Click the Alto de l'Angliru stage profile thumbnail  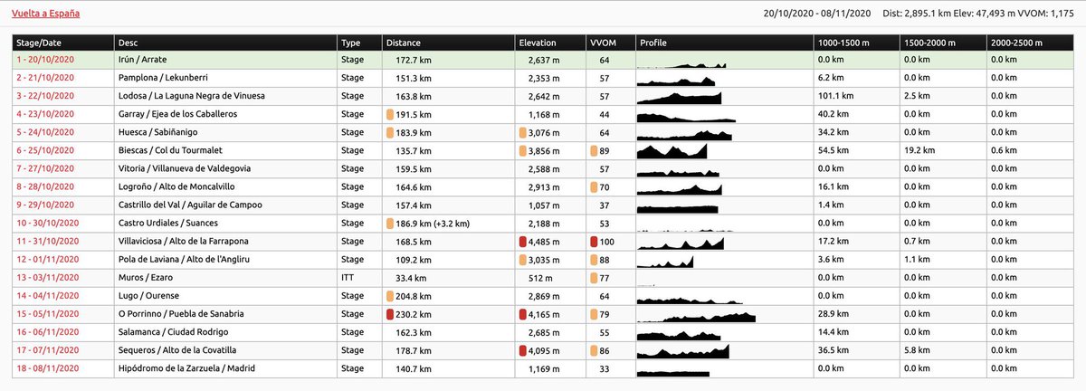666,260
